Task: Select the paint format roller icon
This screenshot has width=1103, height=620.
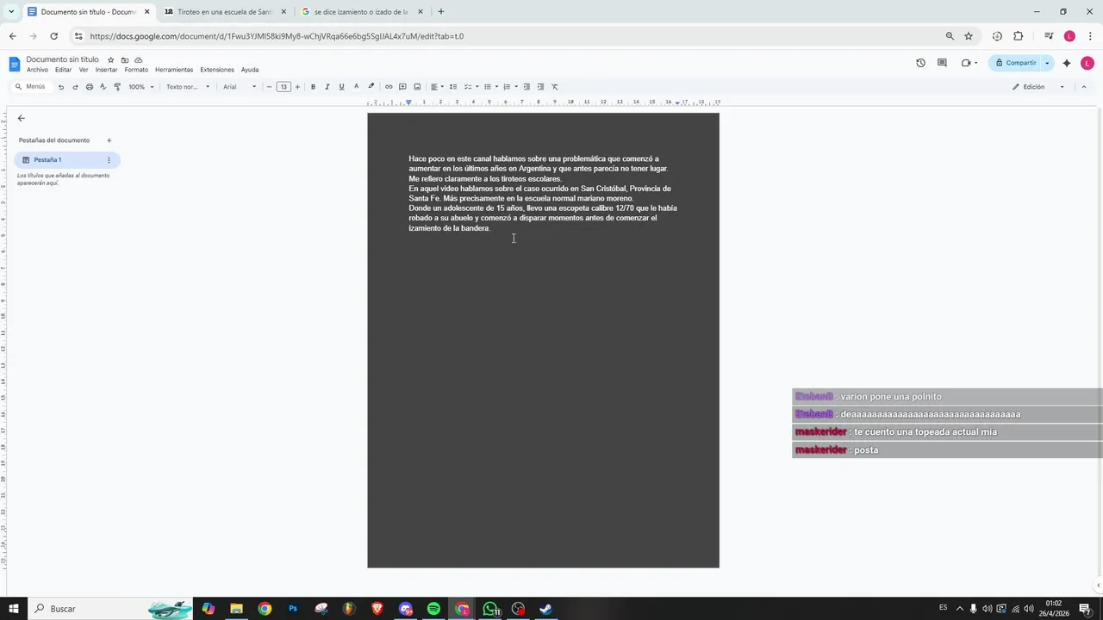Action: pos(117,87)
